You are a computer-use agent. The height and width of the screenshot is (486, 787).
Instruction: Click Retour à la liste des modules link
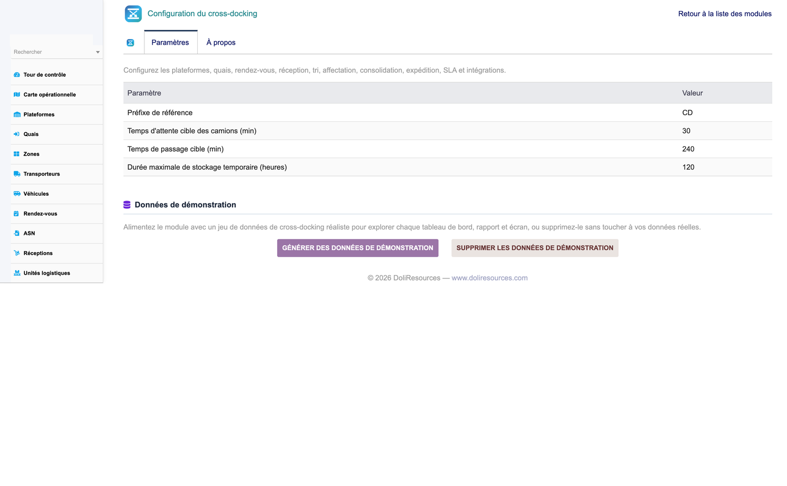point(724,14)
